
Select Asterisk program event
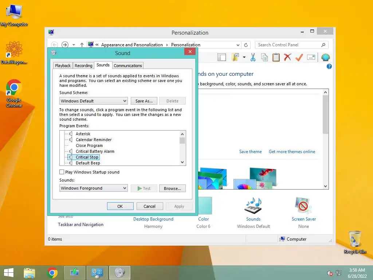(x=83, y=134)
